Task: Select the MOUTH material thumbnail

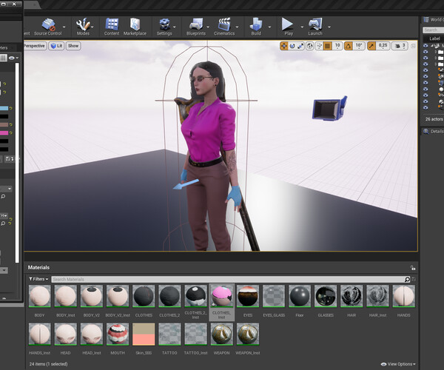Action: (118, 334)
